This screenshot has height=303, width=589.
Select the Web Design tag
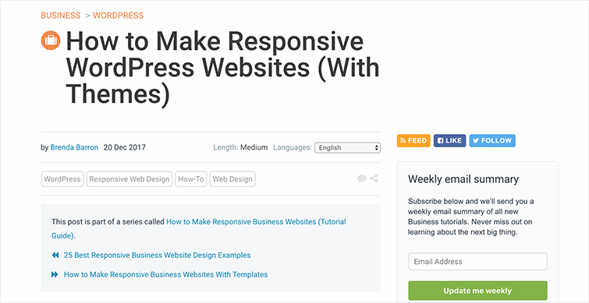pos(232,179)
